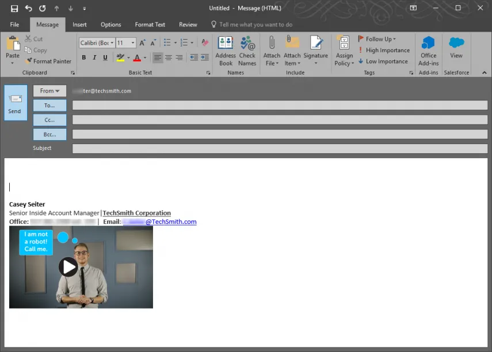Click Attach Item

tap(292, 51)
